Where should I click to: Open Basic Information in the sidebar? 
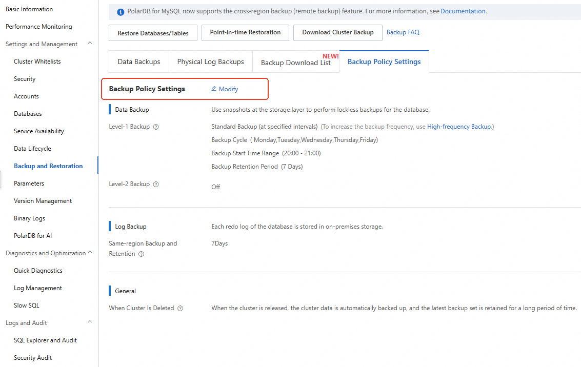[29, 9]
